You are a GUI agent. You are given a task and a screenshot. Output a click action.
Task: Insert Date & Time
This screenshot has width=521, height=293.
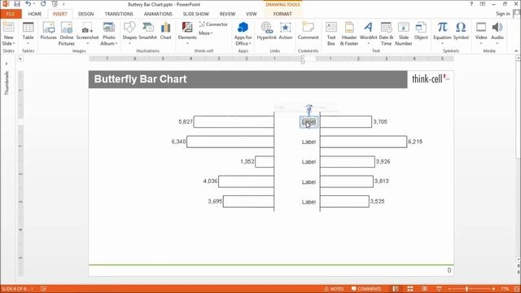coord(386,28)
